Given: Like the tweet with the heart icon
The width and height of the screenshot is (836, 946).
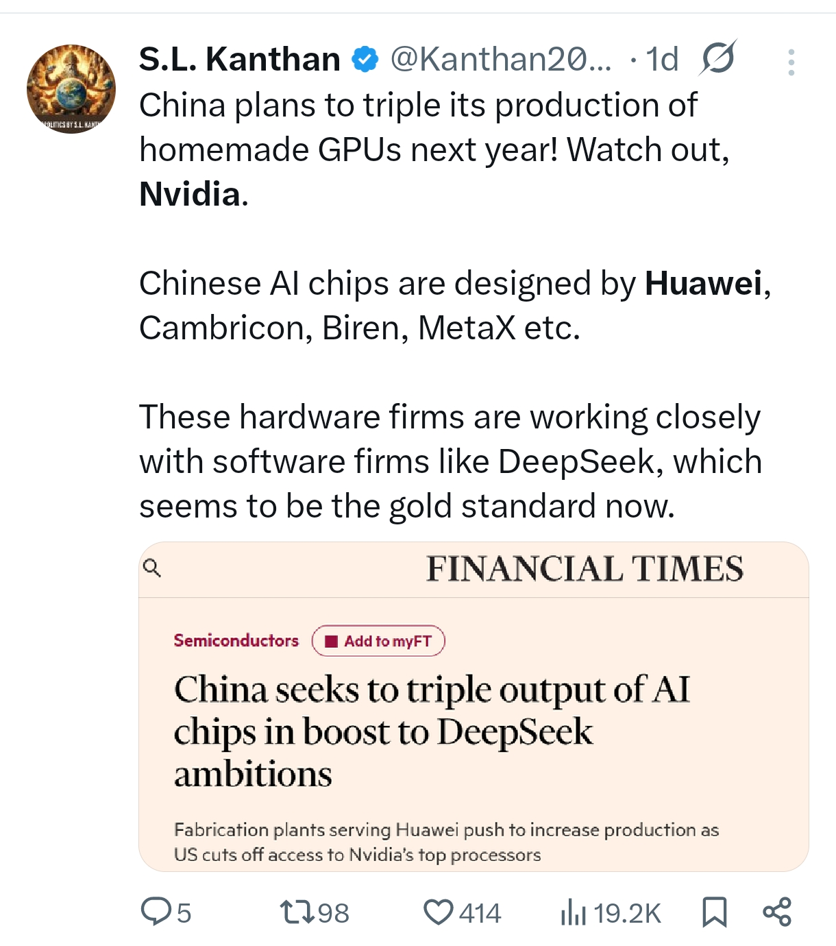Looking at the screenshot, I should pyautogui.click(x=438, y=912).
